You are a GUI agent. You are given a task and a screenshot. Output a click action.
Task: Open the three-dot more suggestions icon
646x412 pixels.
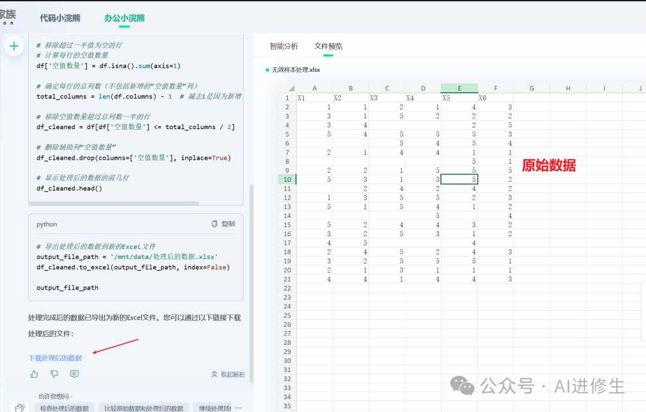pos(238,408)
